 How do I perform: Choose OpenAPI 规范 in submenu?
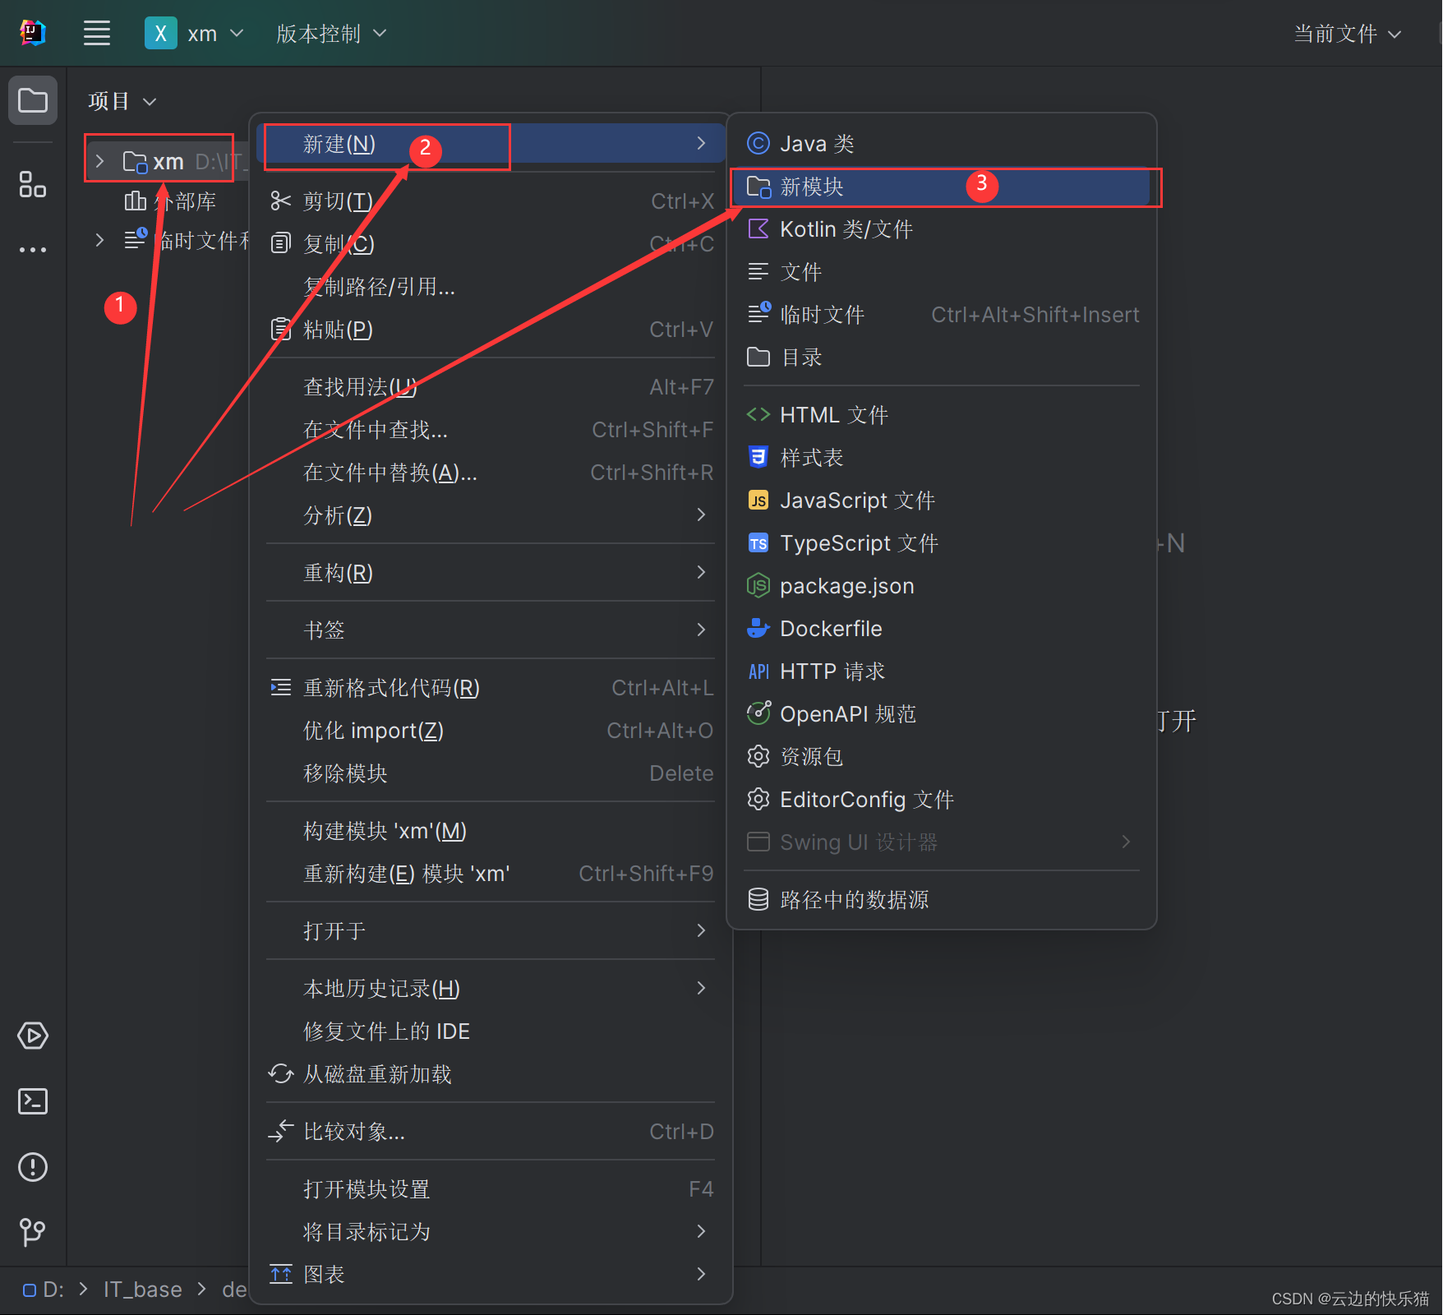[942, 713]
